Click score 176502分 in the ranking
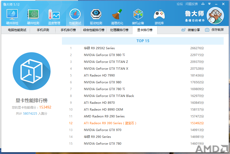 click(x=197, y=82)
